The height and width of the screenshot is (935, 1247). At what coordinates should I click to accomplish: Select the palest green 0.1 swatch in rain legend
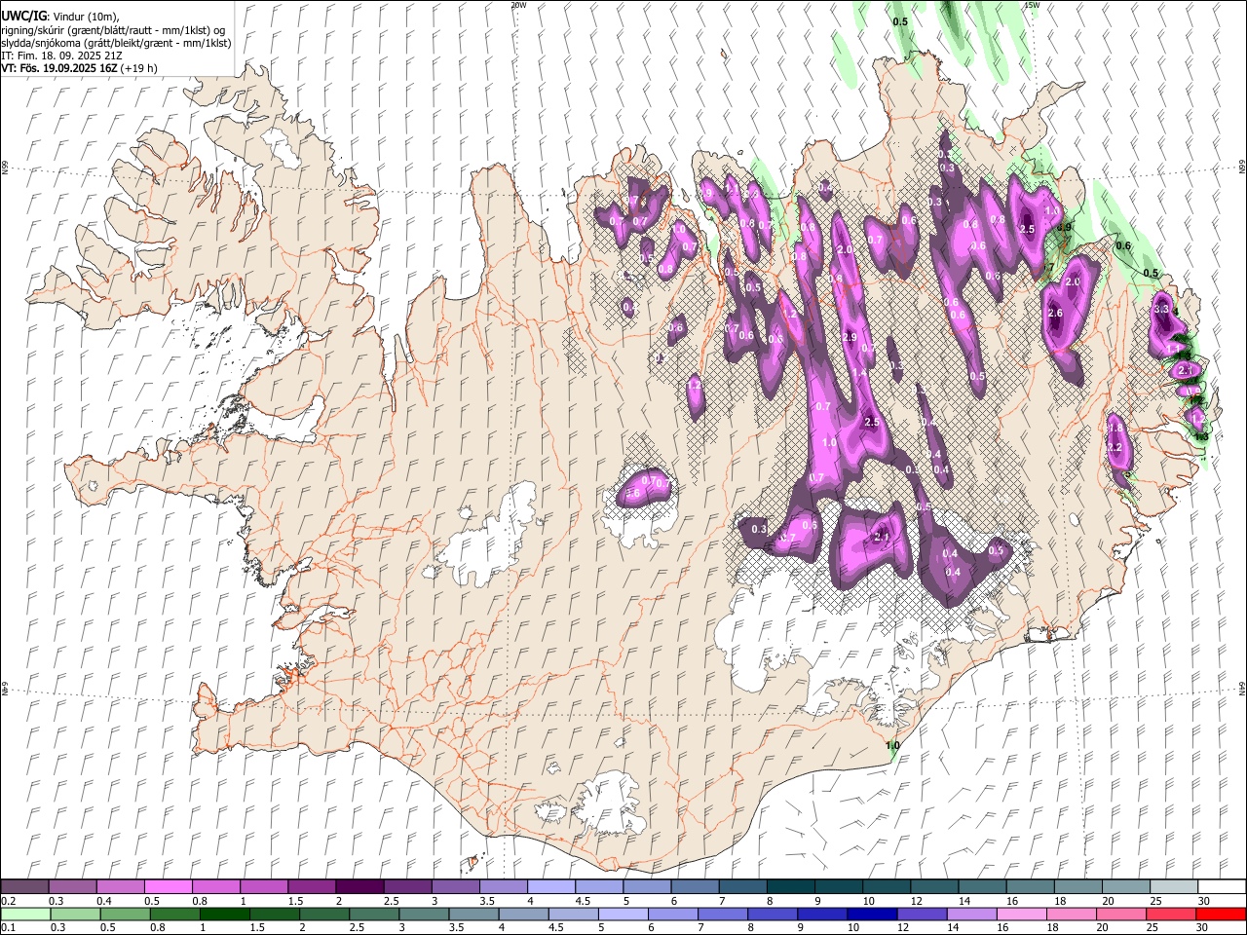pyautogui.click(x=26, y=914)
